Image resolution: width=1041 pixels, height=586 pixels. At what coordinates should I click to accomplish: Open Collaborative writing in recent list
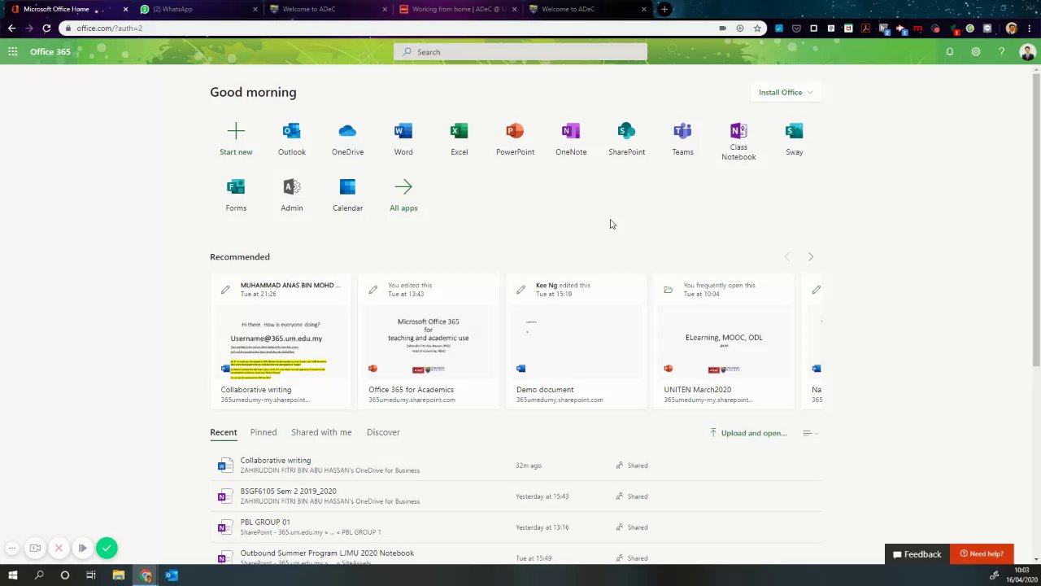(x=516, y=466)
